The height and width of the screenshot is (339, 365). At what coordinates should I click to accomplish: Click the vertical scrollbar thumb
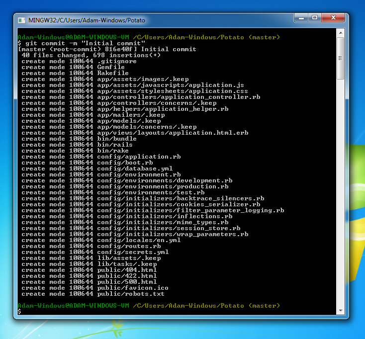click(x=341, y=58)
